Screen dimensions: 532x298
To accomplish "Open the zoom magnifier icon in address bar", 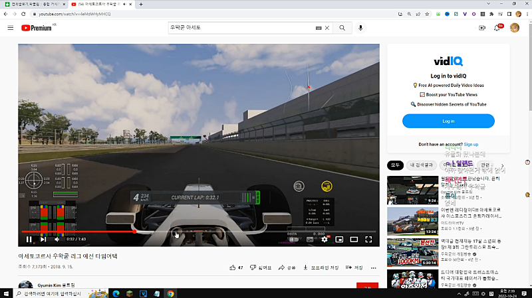I will tap(409, 14).
